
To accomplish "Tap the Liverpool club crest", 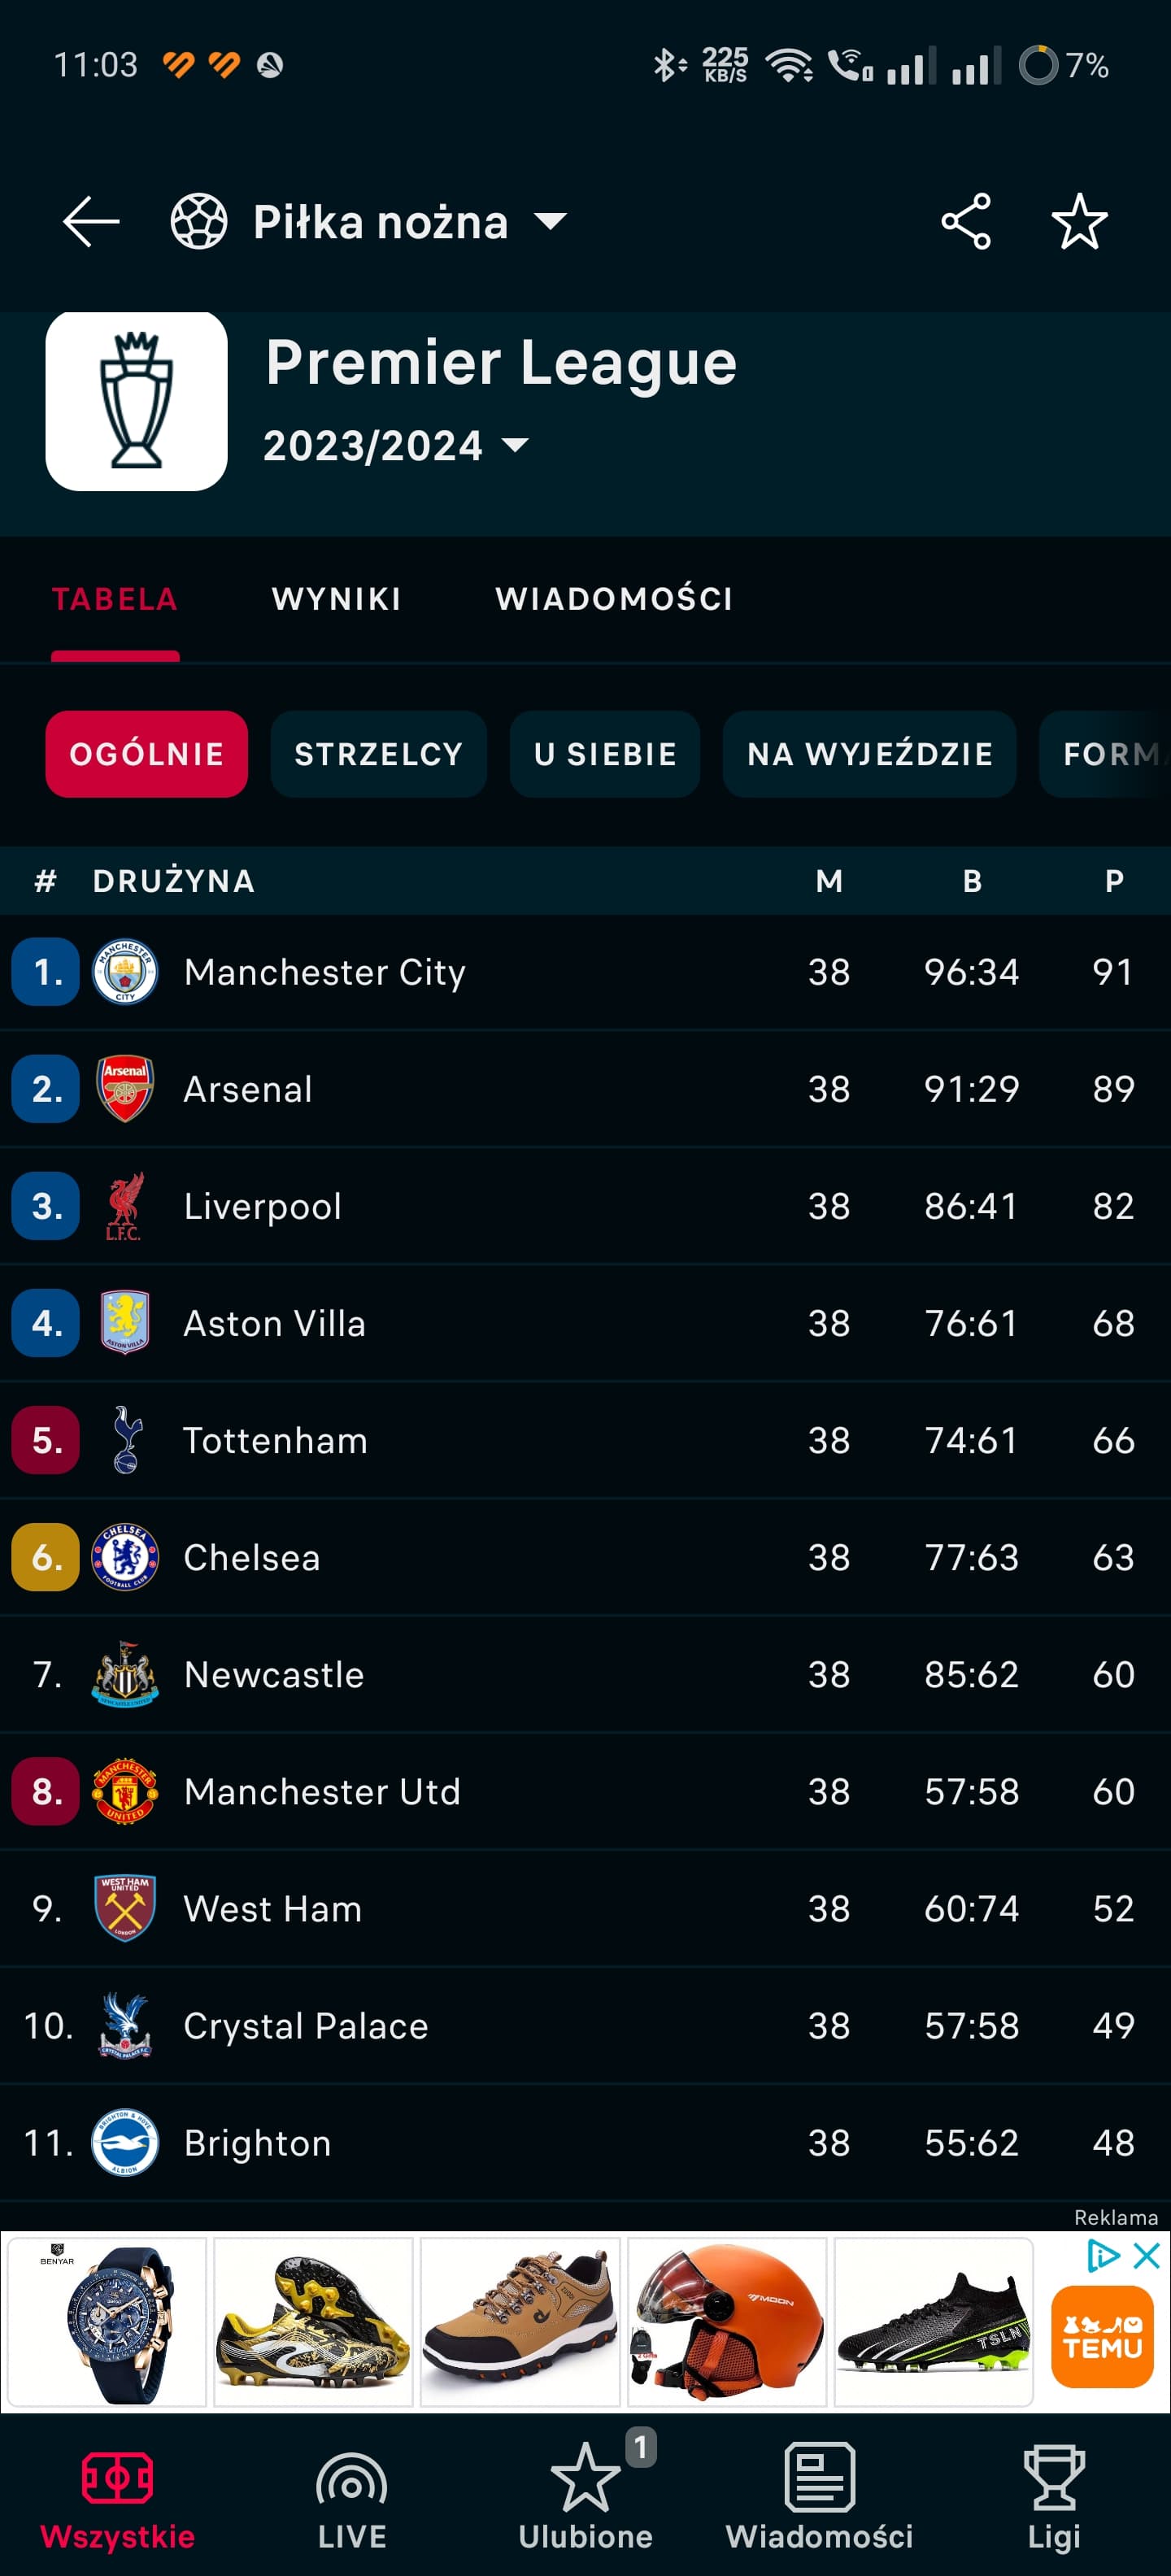I will 125,1206.
